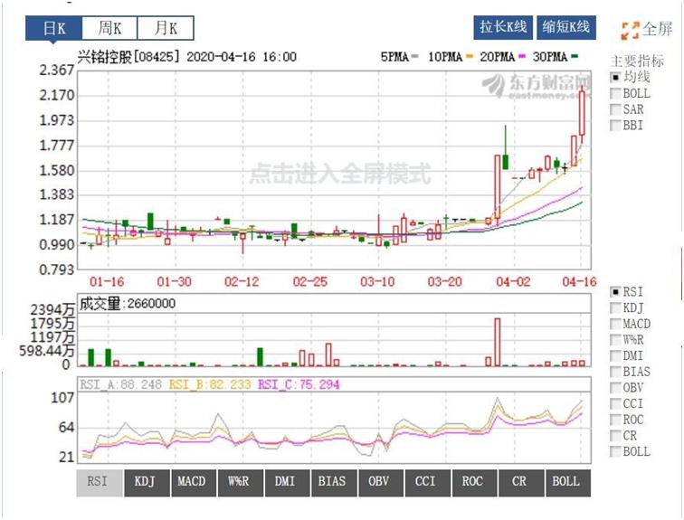The width and height of the screenshot is (684, 520).
Task: Toggle the RSI checkbox in side list
Action: click(x=615, y=292)
